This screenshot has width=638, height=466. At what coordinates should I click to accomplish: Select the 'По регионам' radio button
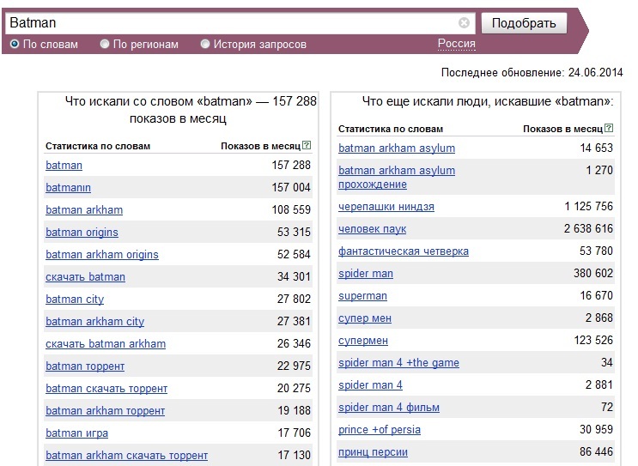point(105,44)
